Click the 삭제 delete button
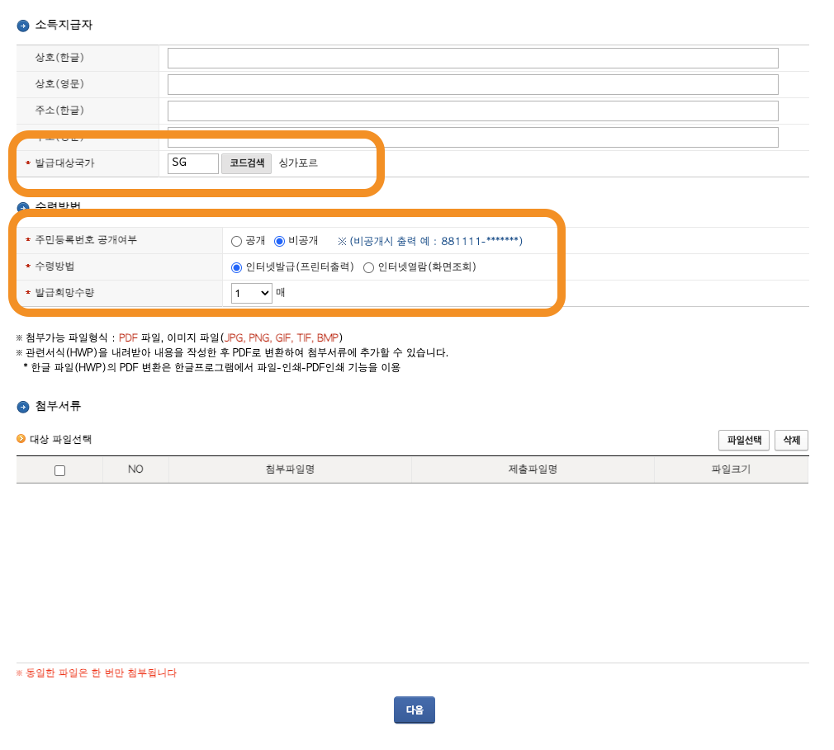 (791, 440)
